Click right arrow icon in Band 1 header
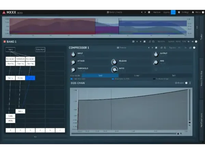The image size is (205, 154). (x=192, y=41)
